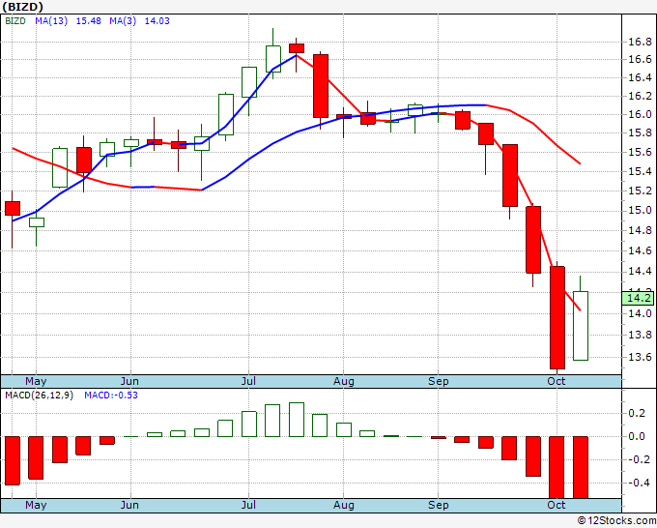Click Jul on the price chart time axis
The width and height of the screenshot is (657, 528).
(248, 381)
